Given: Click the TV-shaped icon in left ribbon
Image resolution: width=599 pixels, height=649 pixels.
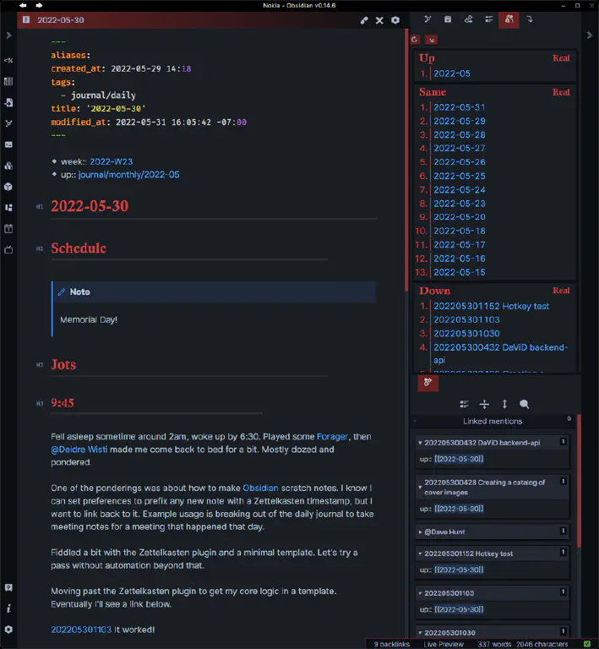Looking at the screenshot, I should coord(8,249).
